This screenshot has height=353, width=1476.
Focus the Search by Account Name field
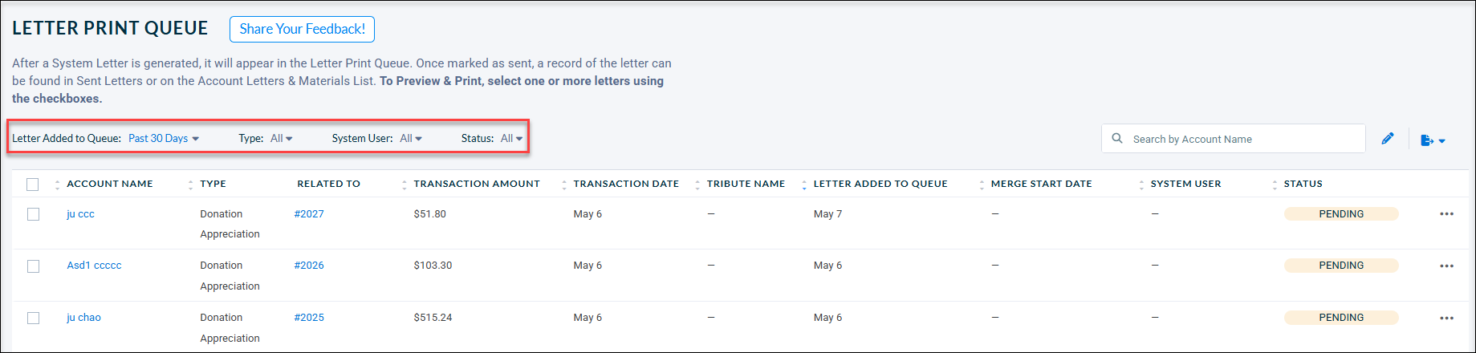coord(1234,139)
